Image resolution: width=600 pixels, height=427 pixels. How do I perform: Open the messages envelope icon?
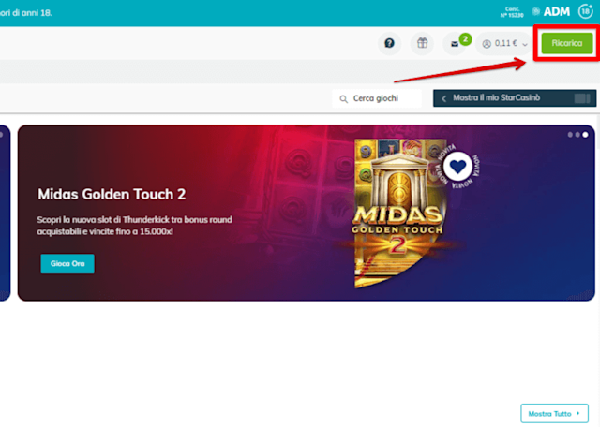pyautogui.click(x=454, y=44)
